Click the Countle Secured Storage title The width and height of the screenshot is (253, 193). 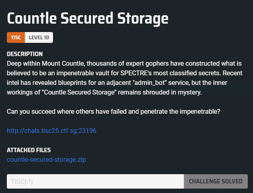pos(88,18)
